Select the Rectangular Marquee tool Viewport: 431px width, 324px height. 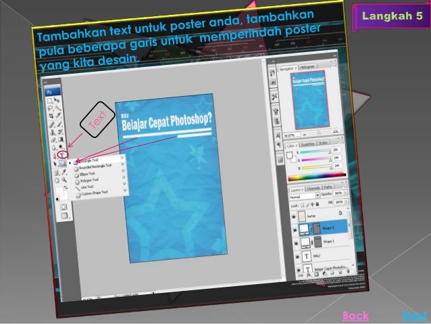click(50, 101)
